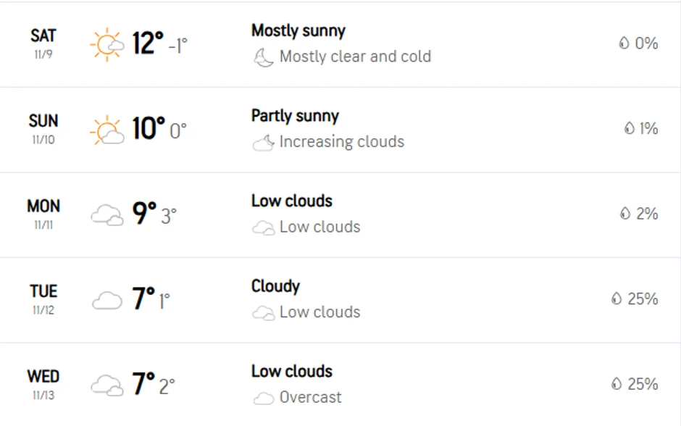Click the cloud icon beside 'Overcast'
Screen dimensions: 681x426
tap(263, 398)
